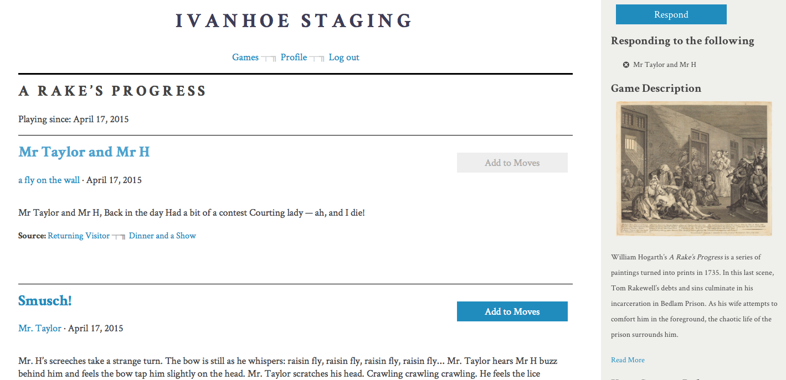Add Smusch! to Moves
786x380 pixels.
click(x=512, y=311)
